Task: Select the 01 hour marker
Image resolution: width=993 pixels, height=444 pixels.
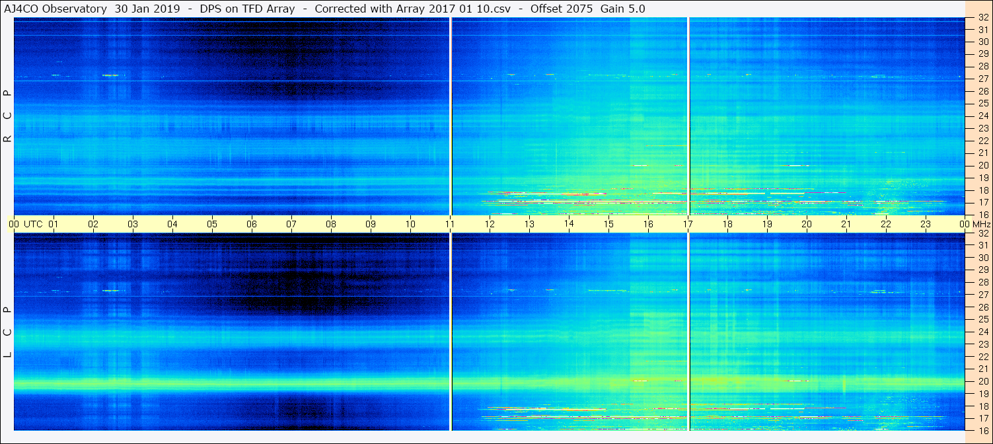Action: [54, 224]
